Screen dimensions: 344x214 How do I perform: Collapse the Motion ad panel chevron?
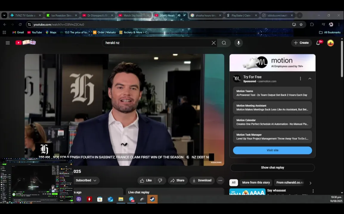pyautogui.click(x=310, y=78)
